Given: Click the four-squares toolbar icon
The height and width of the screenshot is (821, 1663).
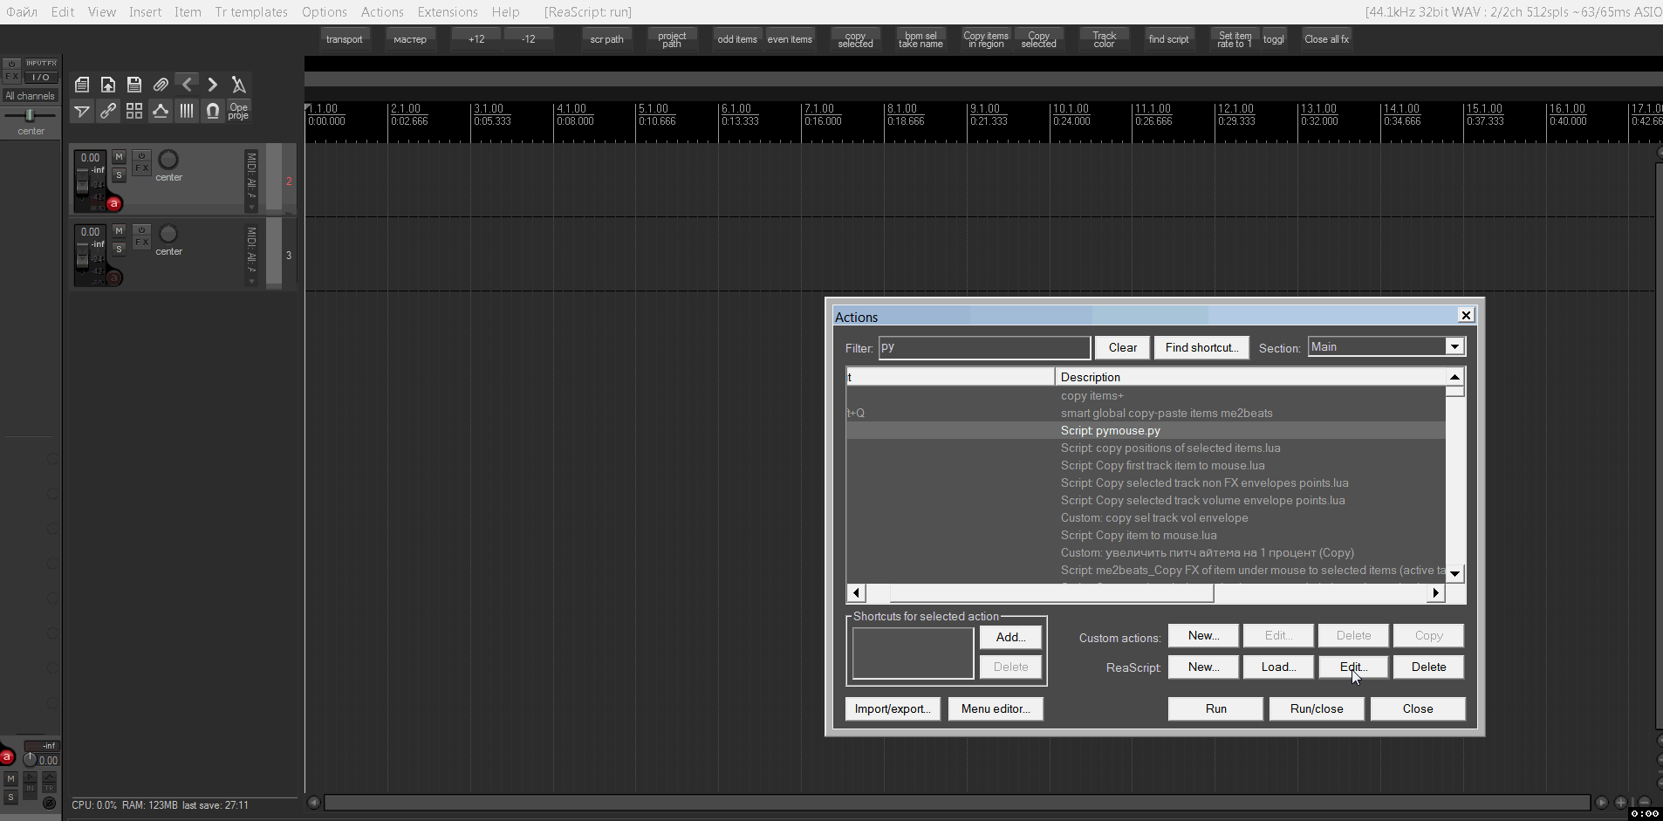Looking at the screenshot, I should [x=134, y=111].
